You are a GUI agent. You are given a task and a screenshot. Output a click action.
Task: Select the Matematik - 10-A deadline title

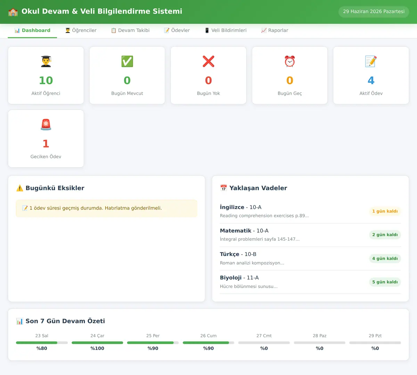coord(244,231)
